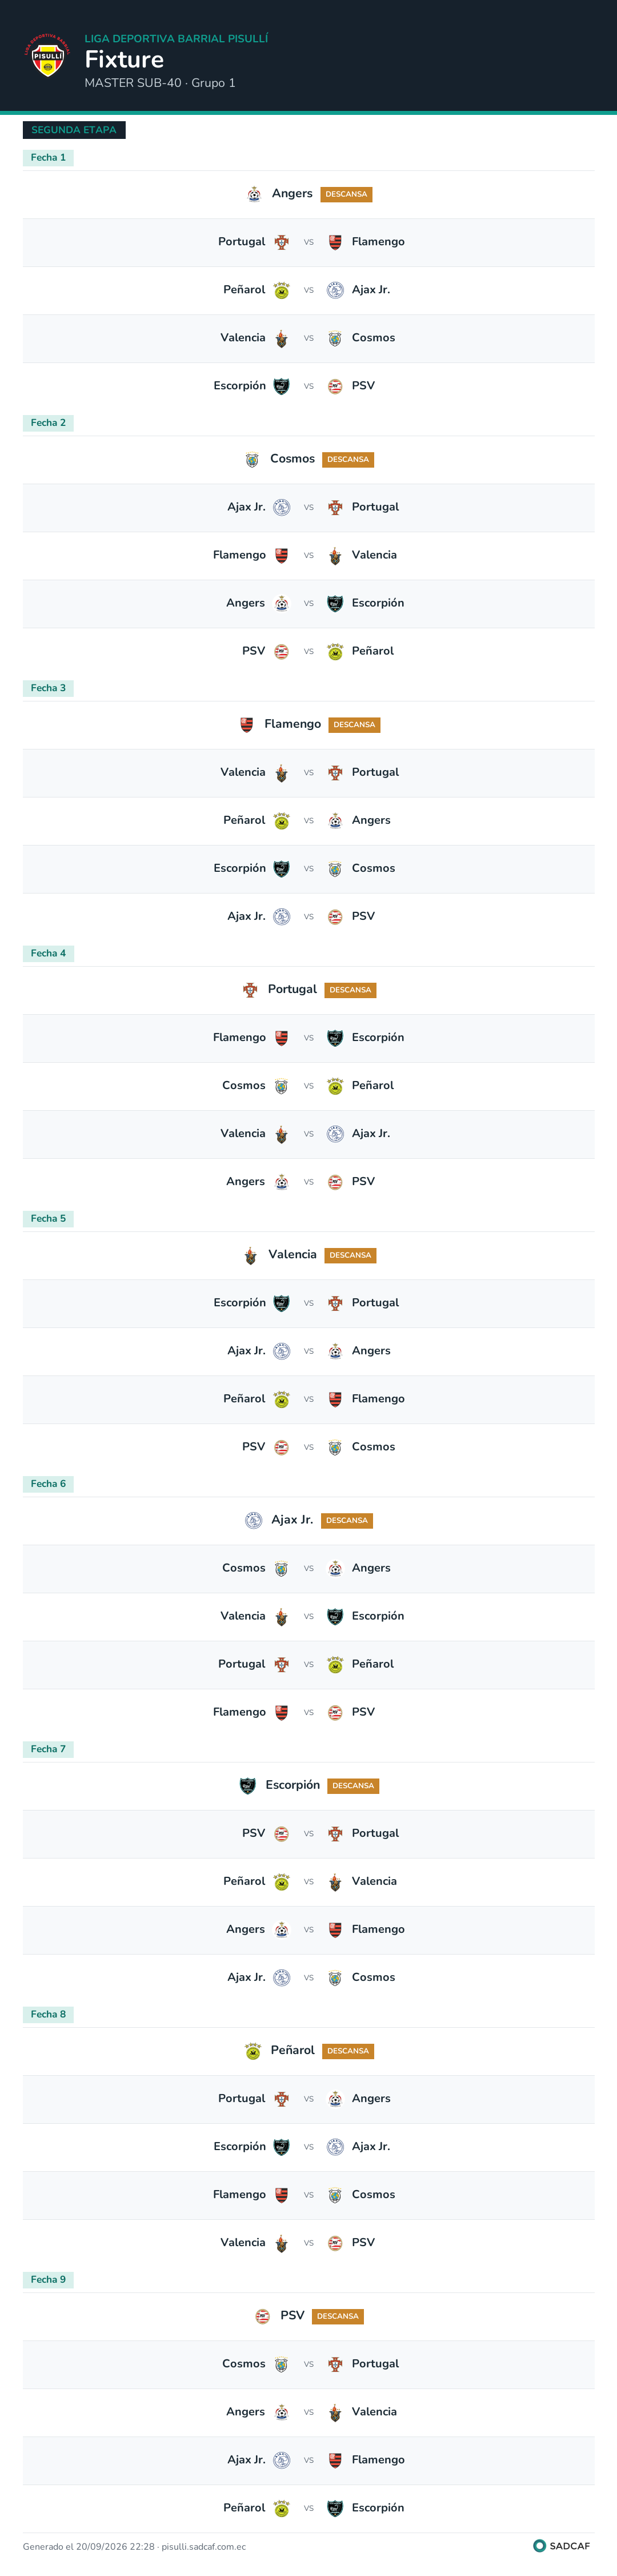Select the Fecha 9 heading
This screenshot has width=617, height=2576.
click(x=48, y=2279)
